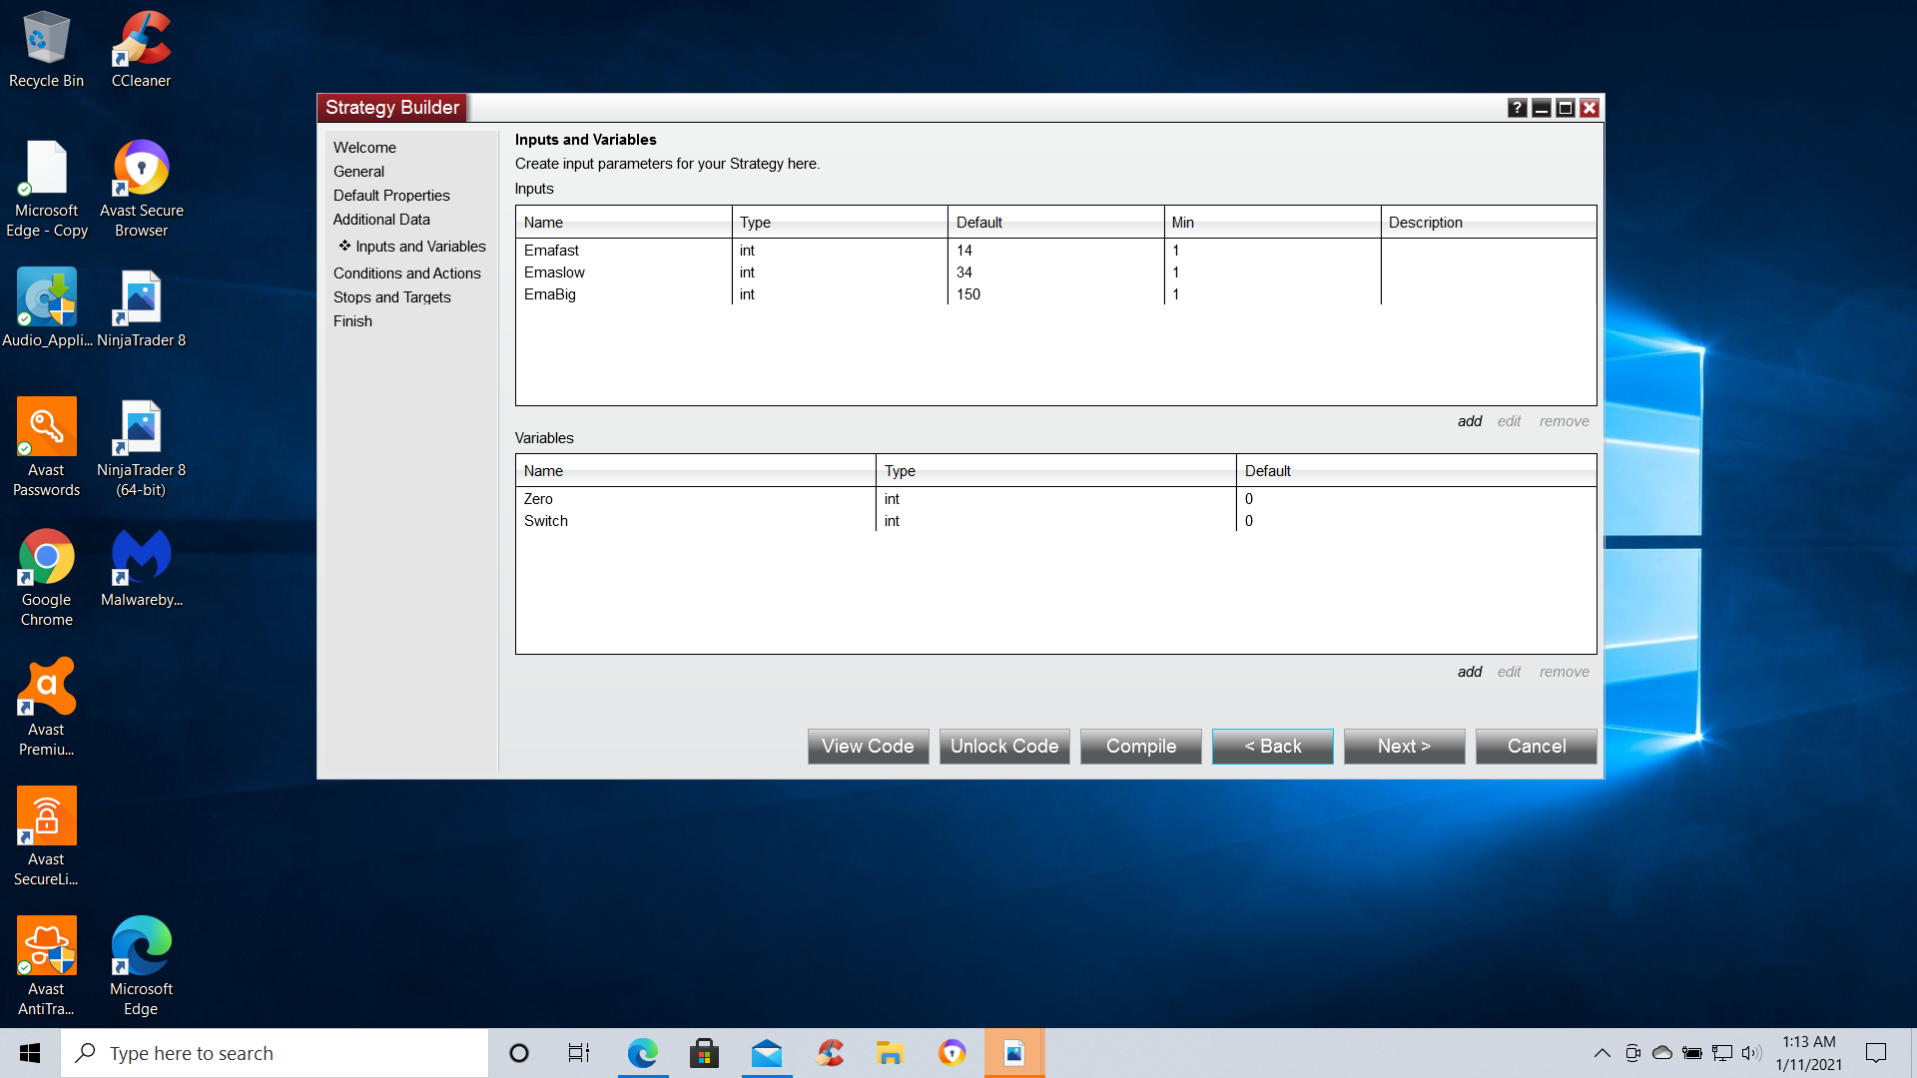This screenshot has width=1917, height=1078.
Task: Open the Default Properties step
Action: coord(391,196)
